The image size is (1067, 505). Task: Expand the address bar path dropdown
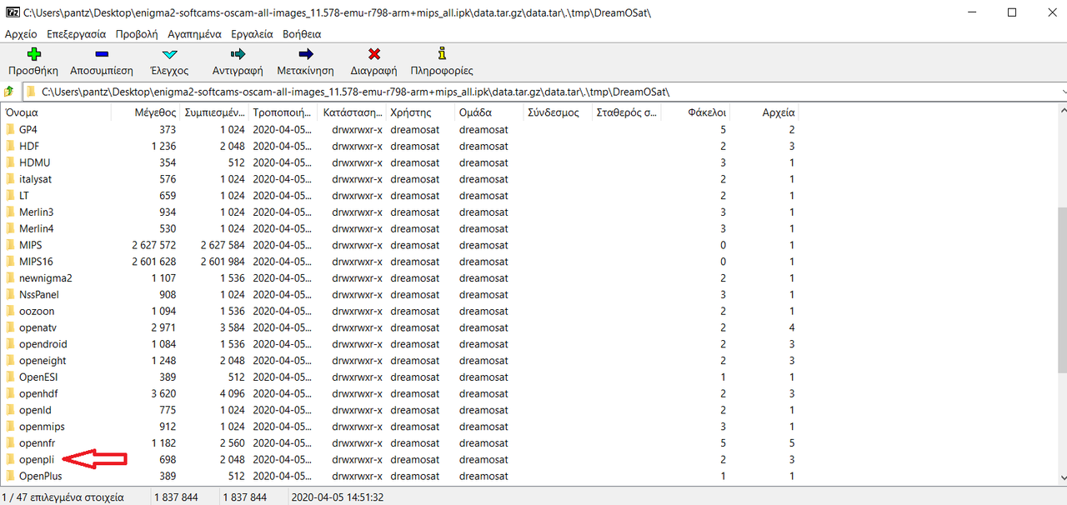coord(1062,92)
